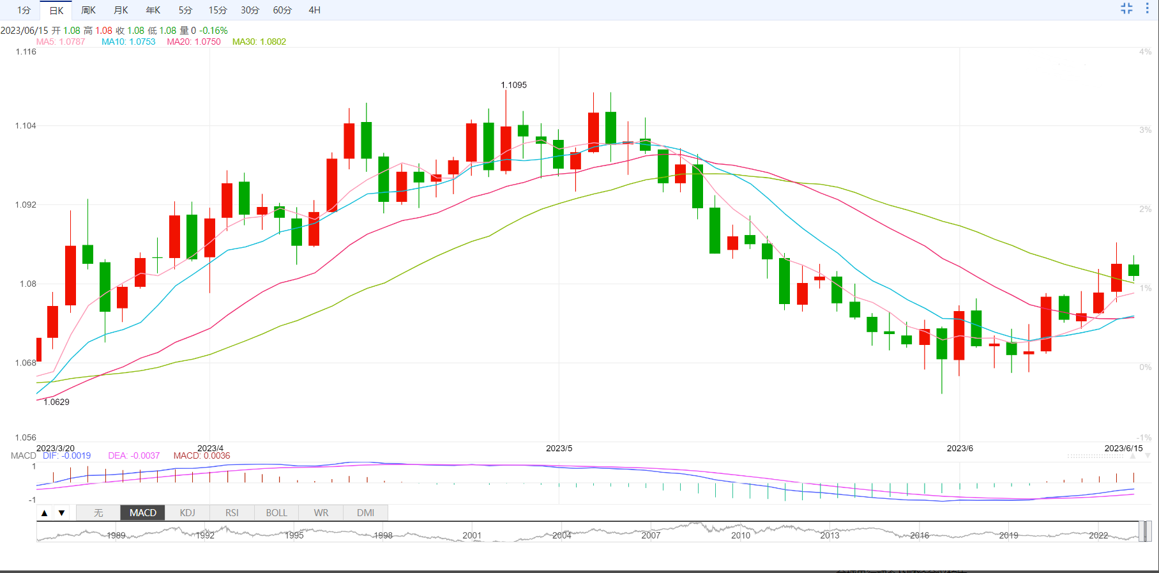Click the 1.104 price axis label

click(x=26, y=126)
